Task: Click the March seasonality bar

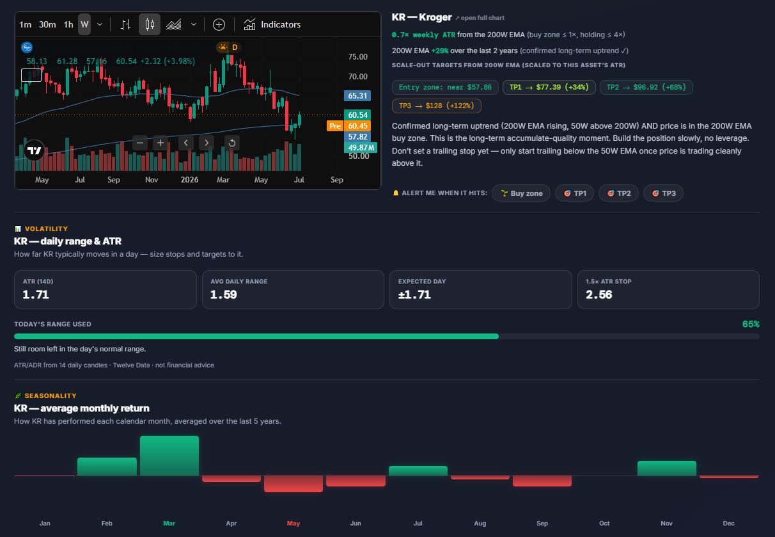Action: pyautogui.click(x=169, y=456)
